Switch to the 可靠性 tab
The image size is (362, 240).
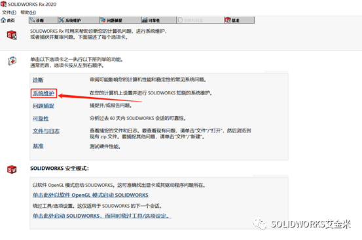tap(158, 20)
